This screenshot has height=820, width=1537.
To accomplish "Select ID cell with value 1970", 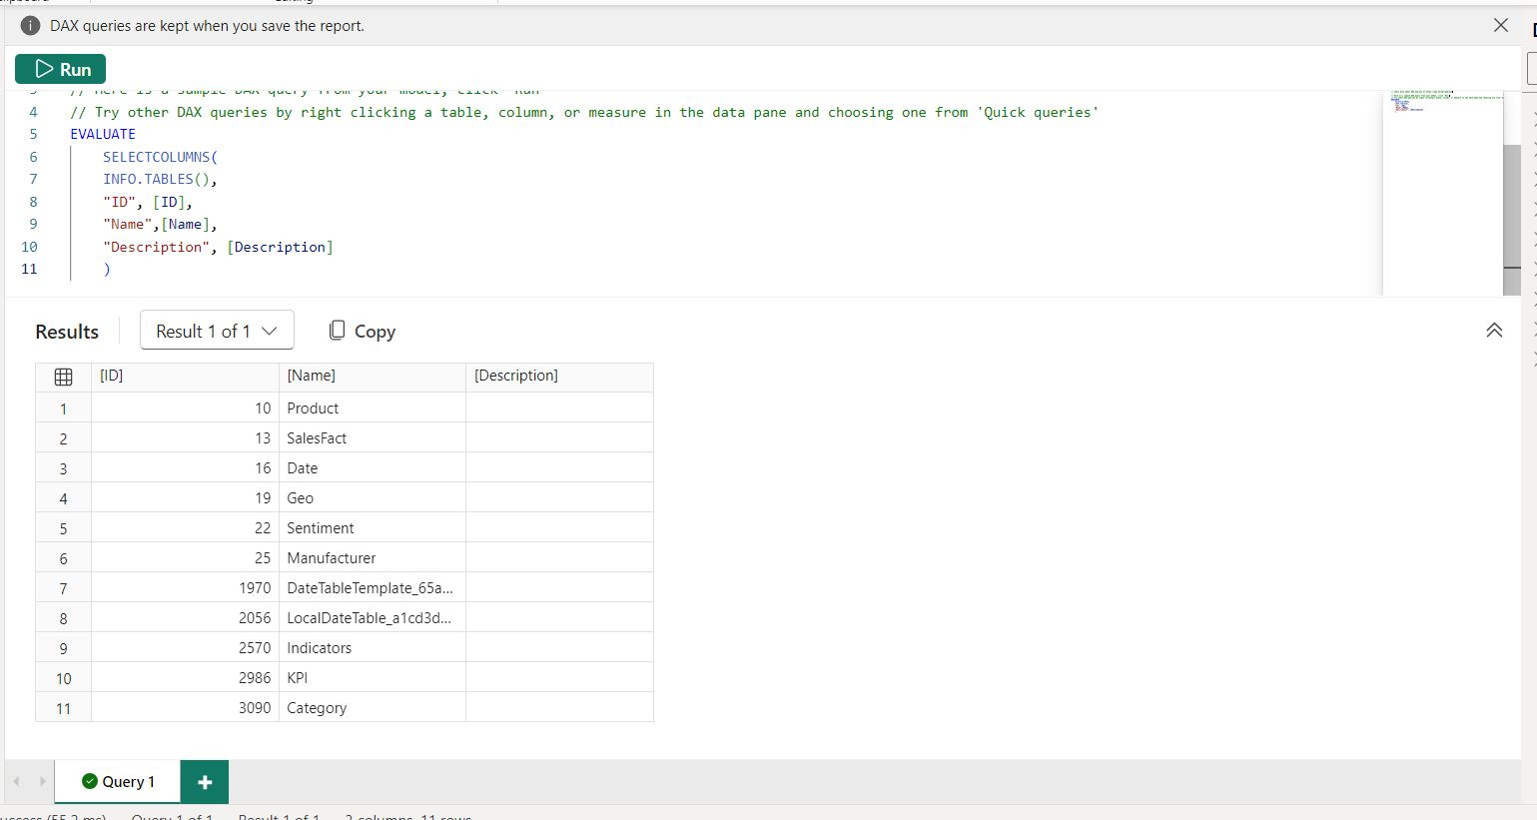I will (x=185, y=587).
